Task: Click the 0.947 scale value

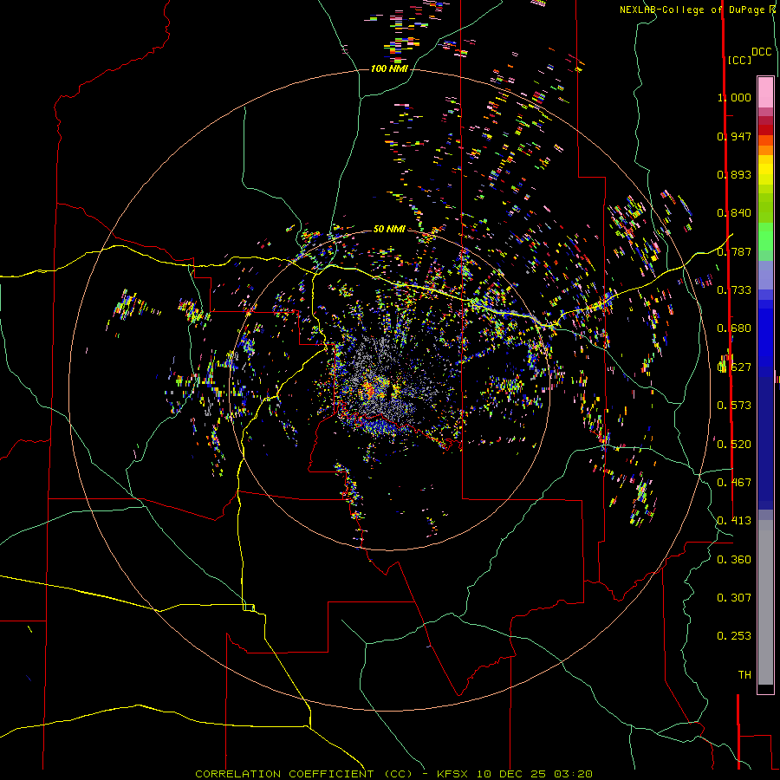Action: click(x=734, y=136)
